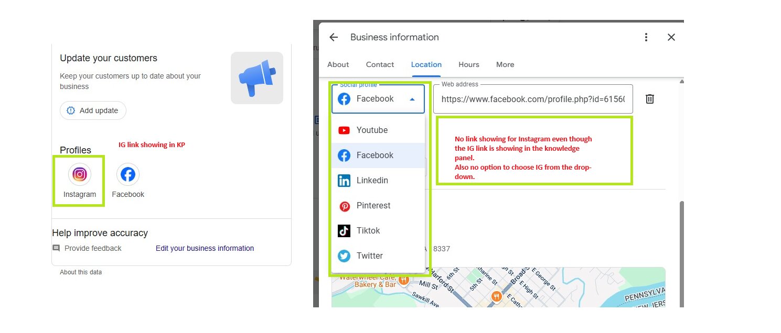781x333 pixels.
Task: Click the Waterwheel Cafe restaurant map pin
Action: click(x=403, y=281)
